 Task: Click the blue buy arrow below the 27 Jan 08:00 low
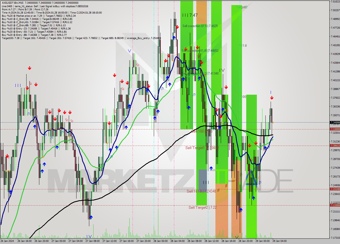[x=91, y=217]
